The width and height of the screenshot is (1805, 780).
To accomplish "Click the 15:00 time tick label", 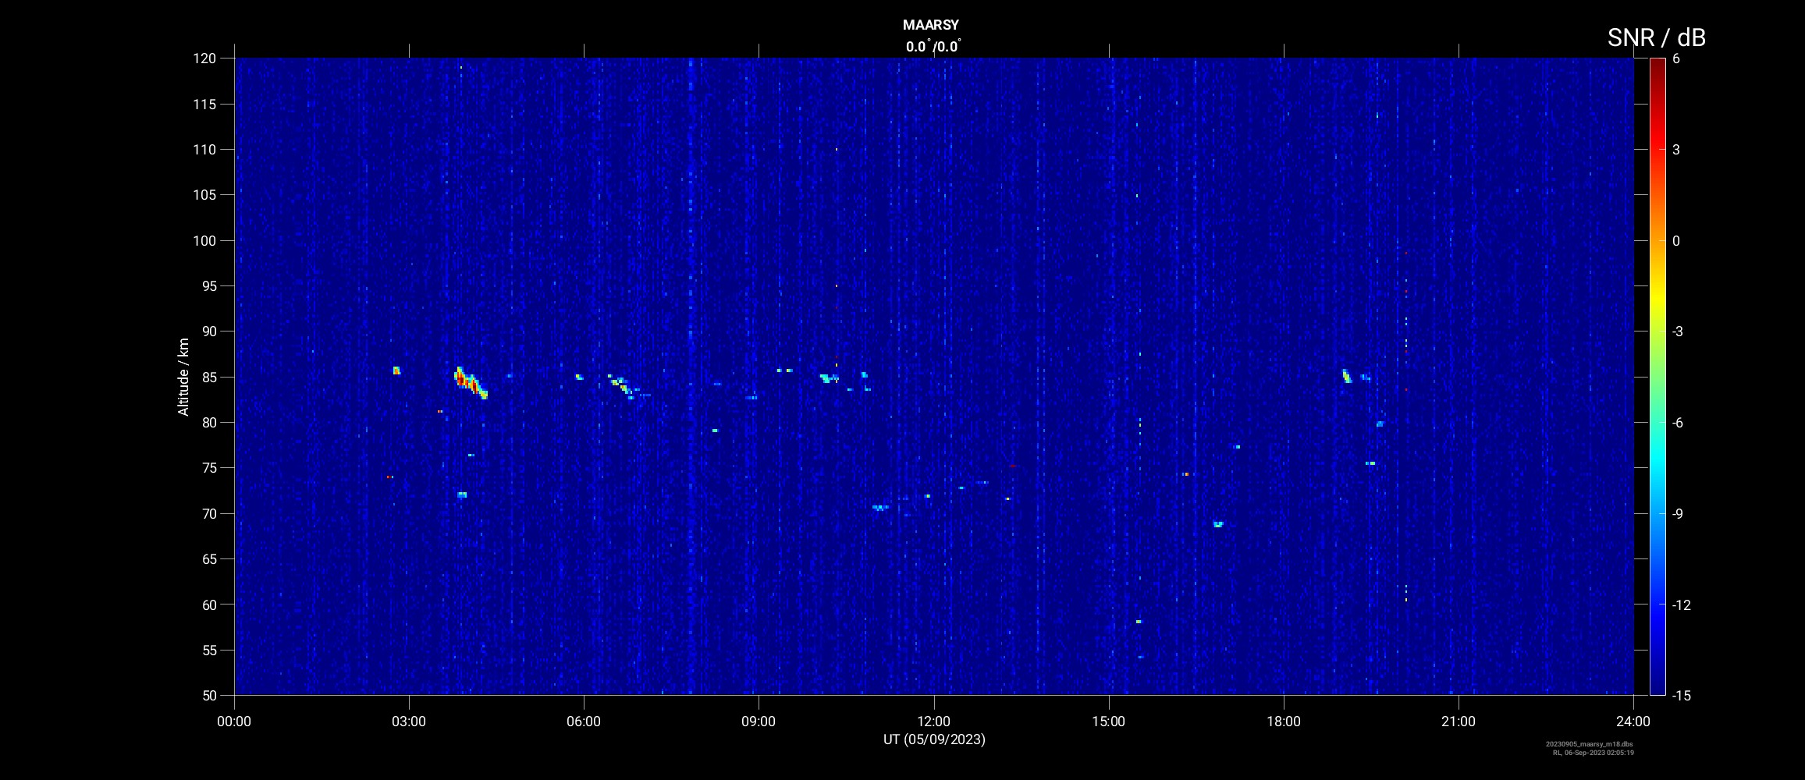I will click(1109, 721).
